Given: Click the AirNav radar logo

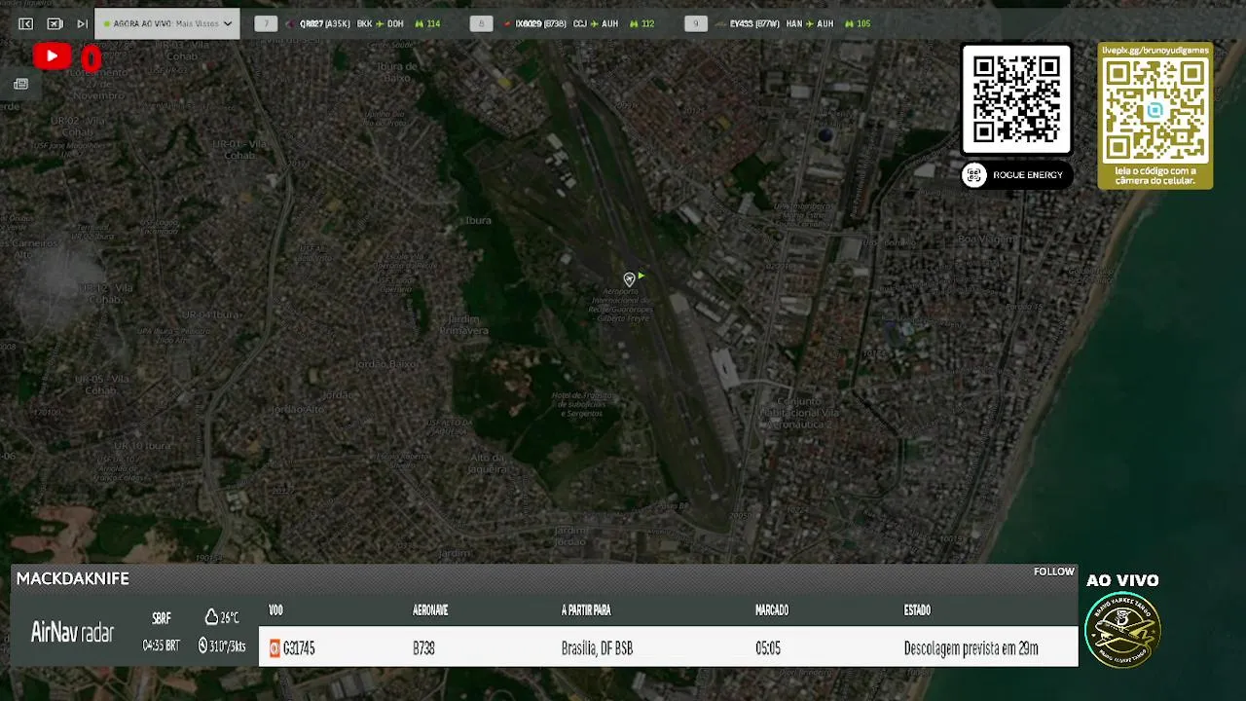Looking at the screenshot, I should tap(73, 633).
